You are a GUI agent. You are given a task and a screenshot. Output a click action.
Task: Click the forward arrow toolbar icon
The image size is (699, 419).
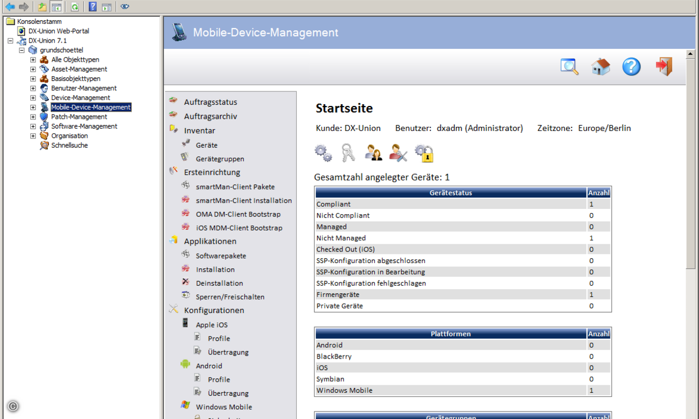pos(24,6)
